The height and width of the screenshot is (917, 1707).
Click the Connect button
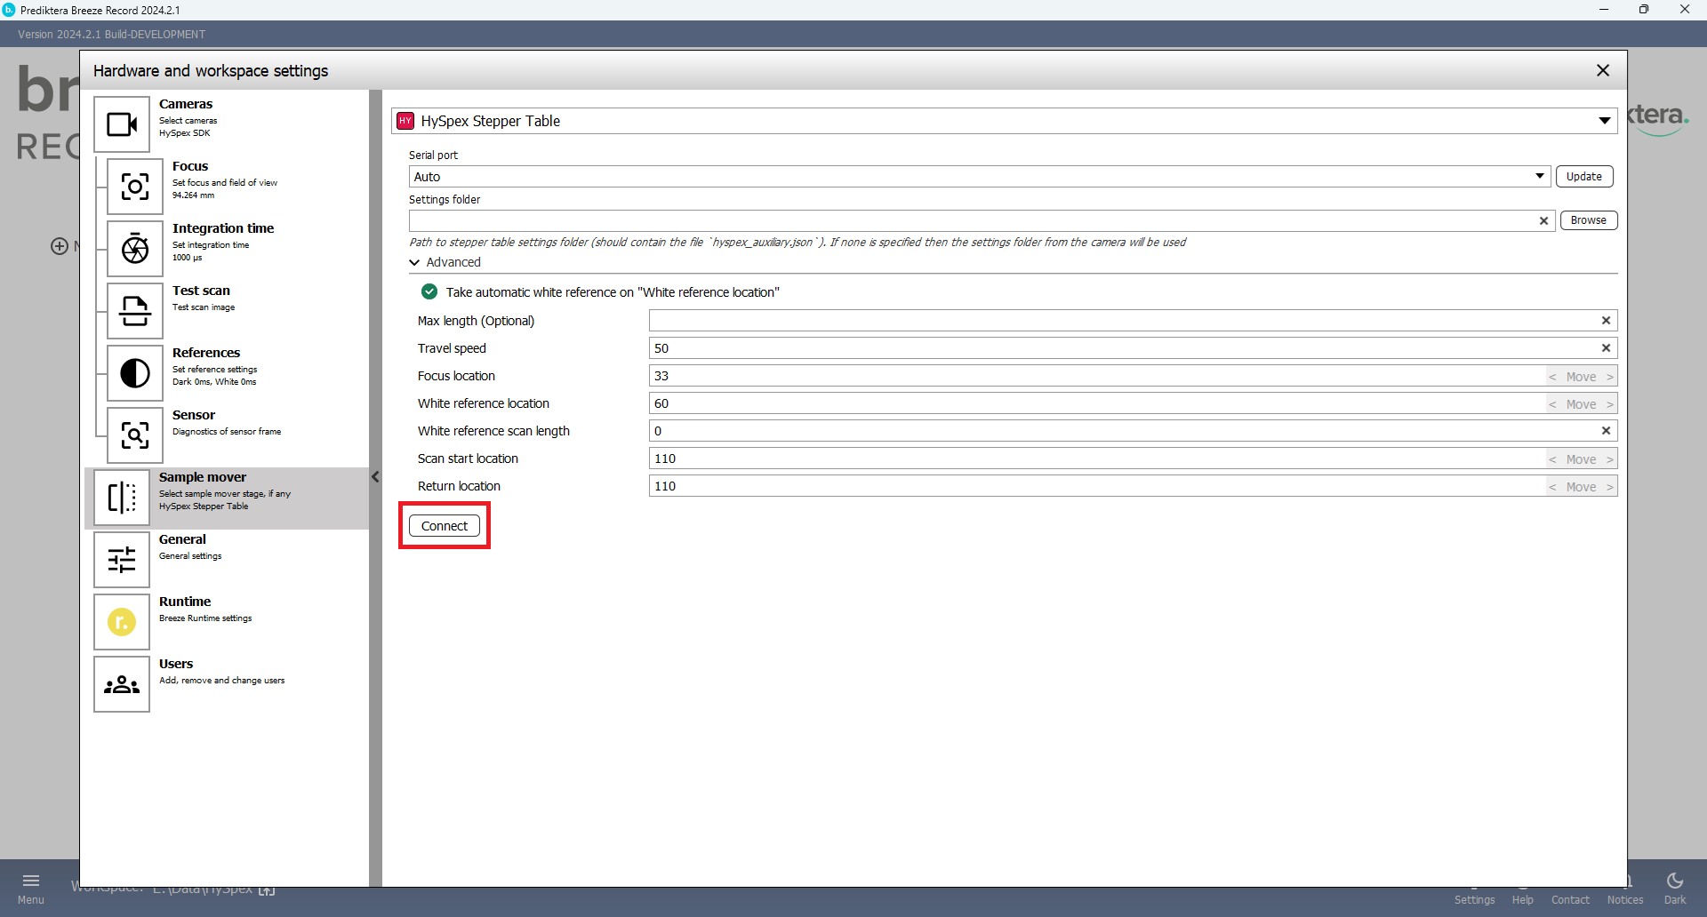445,526
